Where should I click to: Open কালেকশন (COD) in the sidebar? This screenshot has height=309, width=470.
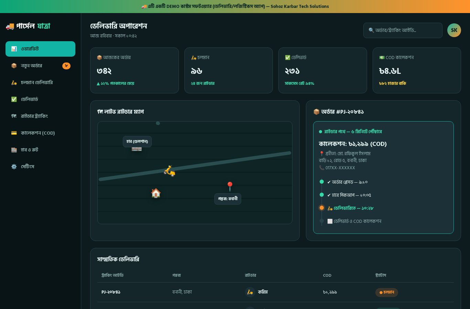pyautogui.click(x=40, y=133)
